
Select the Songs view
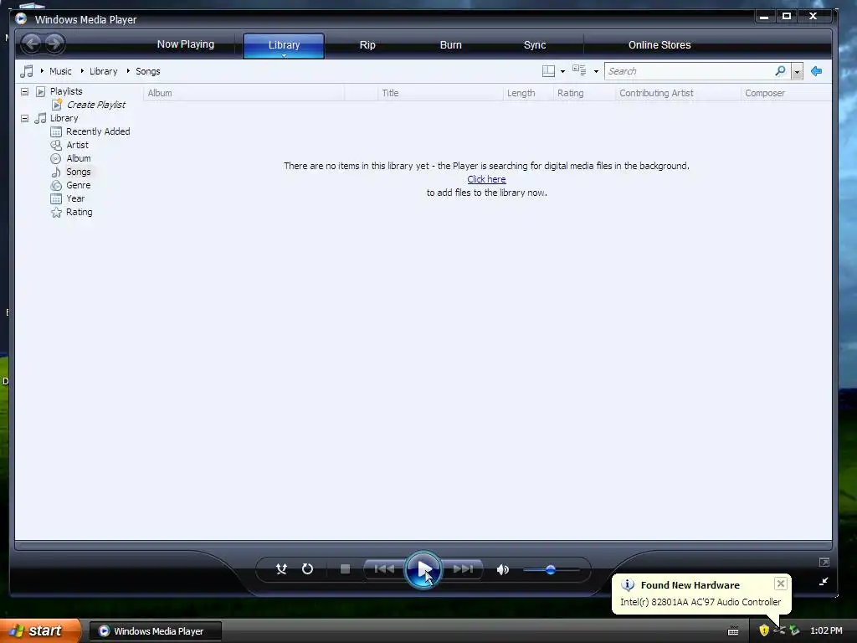[x=78, y=172]
